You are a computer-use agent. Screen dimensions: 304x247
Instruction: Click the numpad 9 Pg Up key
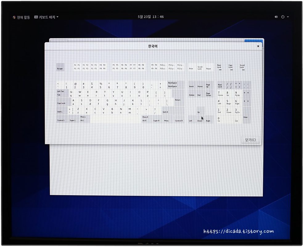238,93
